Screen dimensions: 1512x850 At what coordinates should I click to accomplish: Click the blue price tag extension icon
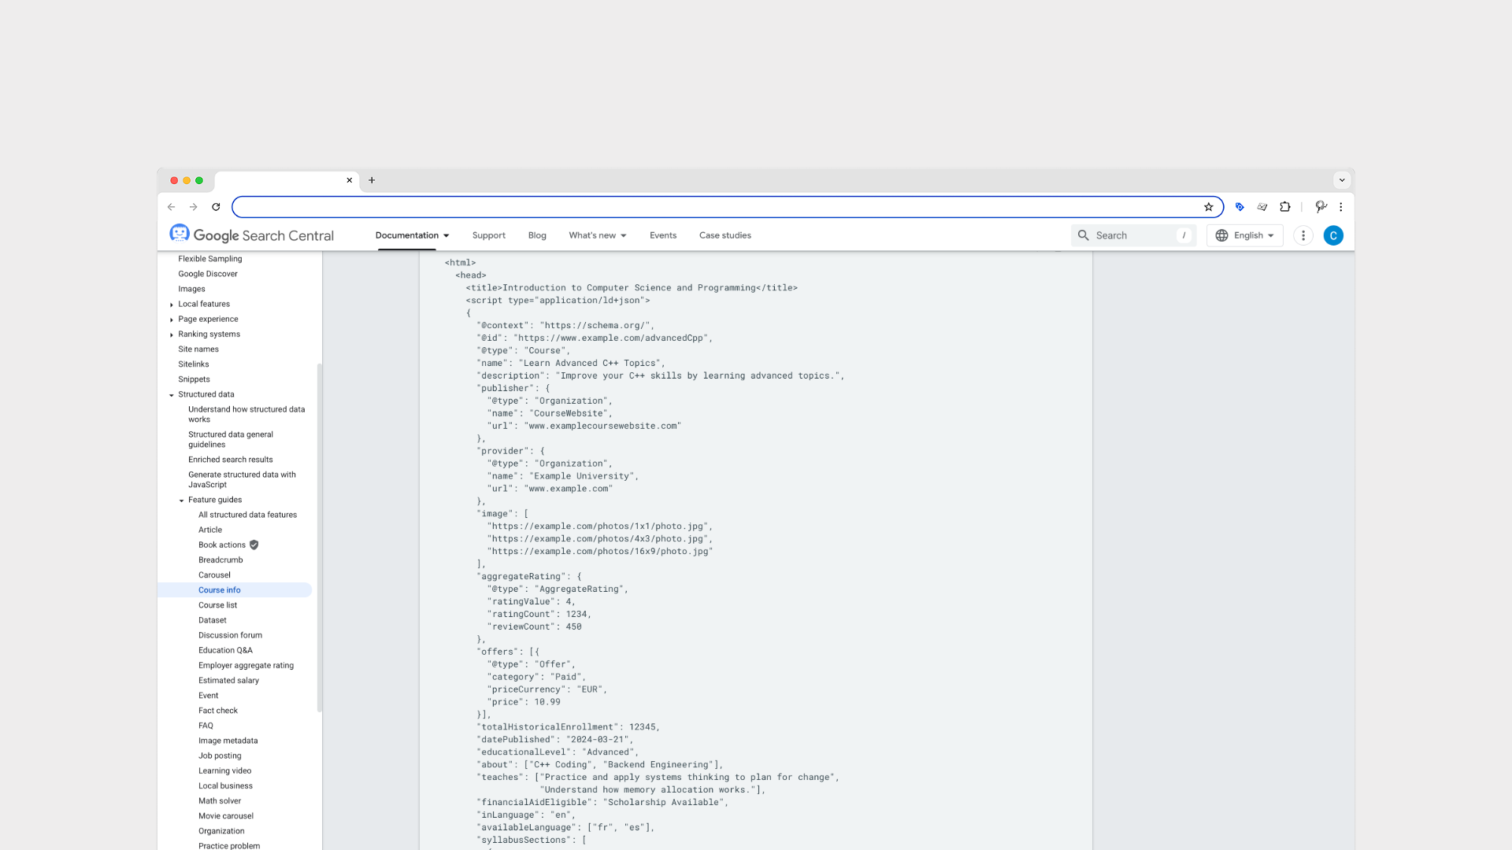pos(1240,207)
